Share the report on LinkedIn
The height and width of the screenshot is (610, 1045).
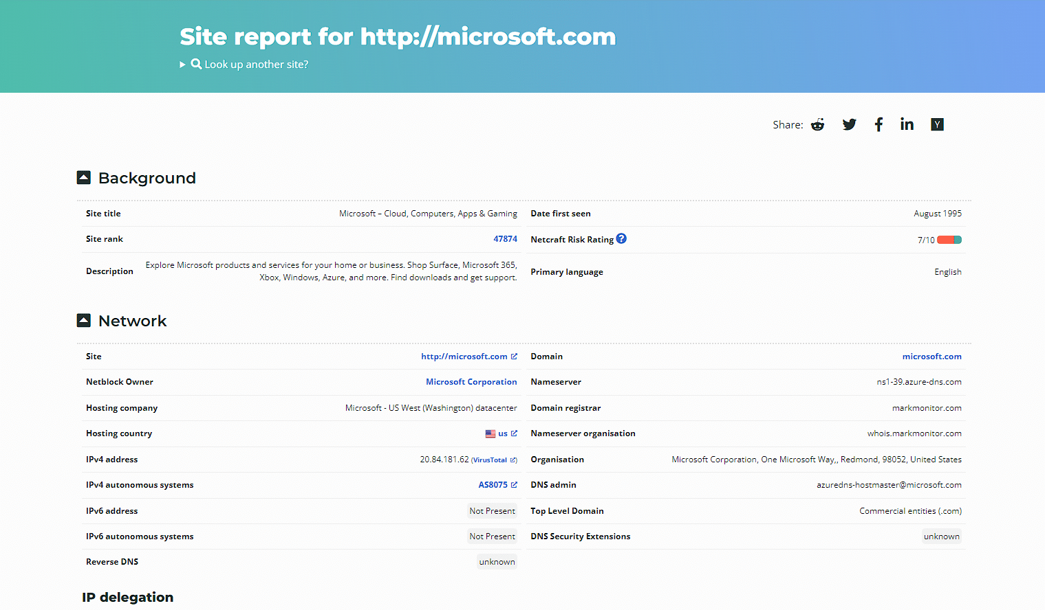tap(906, 124)
